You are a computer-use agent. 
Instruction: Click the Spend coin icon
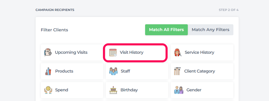pyautogui.click(x=48, y=90)
